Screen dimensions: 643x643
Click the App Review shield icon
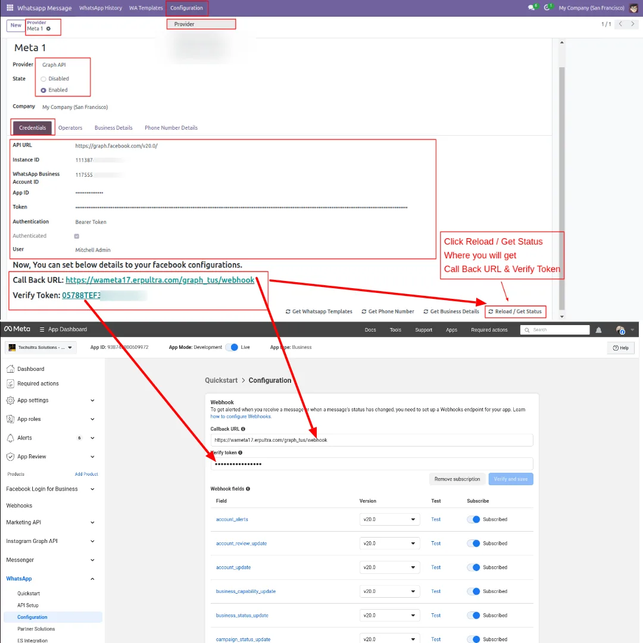(x=10, y=457)
